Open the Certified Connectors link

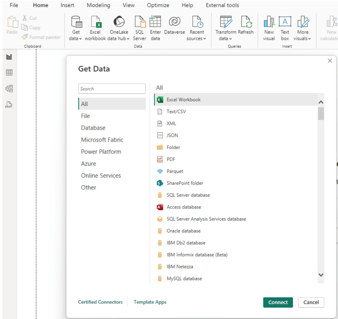point(100,302)
